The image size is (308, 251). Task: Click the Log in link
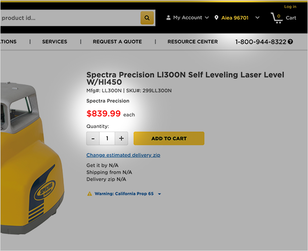(x=290, y=7)
